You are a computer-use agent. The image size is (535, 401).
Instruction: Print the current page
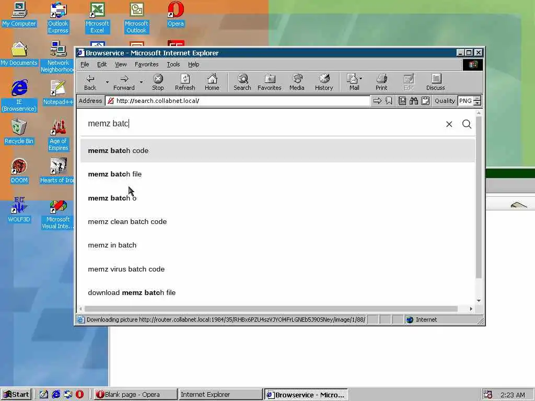381,82
